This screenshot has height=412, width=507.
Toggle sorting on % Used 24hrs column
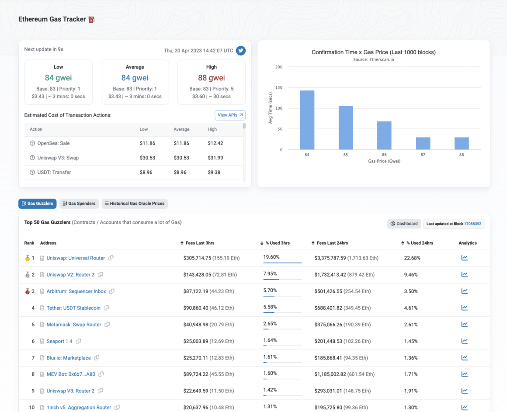click(x=403, y=243)
